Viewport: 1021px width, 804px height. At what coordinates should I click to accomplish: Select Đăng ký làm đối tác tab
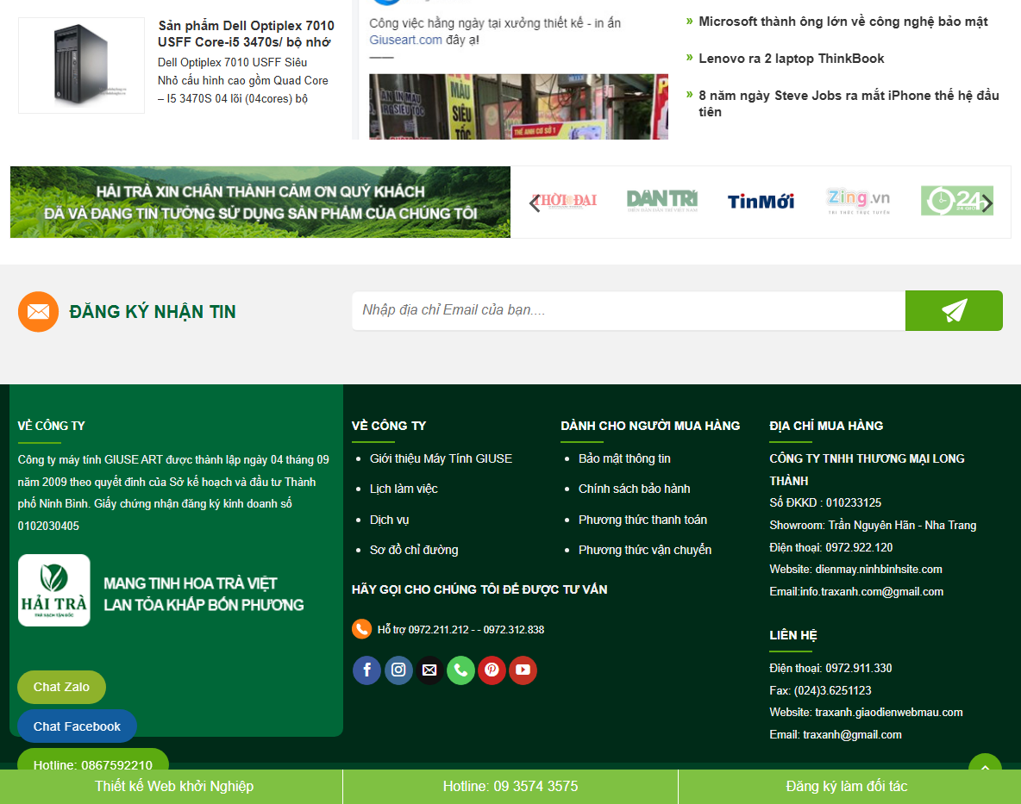coord(846,786)
